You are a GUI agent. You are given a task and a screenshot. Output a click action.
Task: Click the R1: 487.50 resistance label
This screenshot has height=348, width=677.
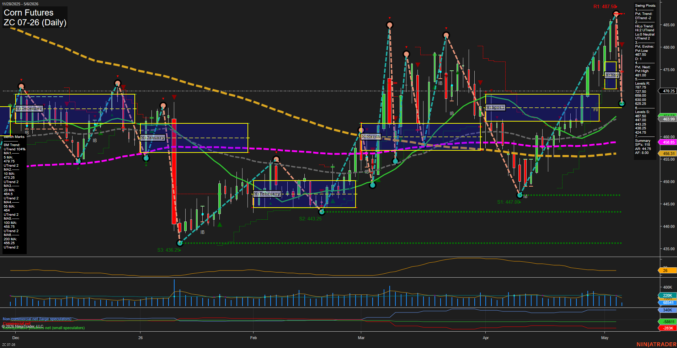point(605,7)
